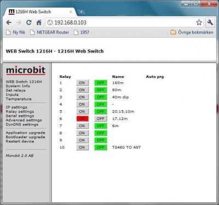Viewport: 219px width, 205px height.
Task: Open the Temperature page in sidebar
Action: 19,99
